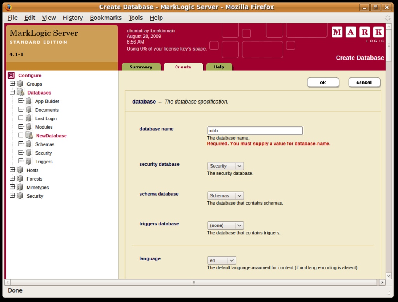Image resolution: width=398 pixels, height=302 pixels.
Task: Switch to the Summary tab
Action: click(x=141, y=67)
